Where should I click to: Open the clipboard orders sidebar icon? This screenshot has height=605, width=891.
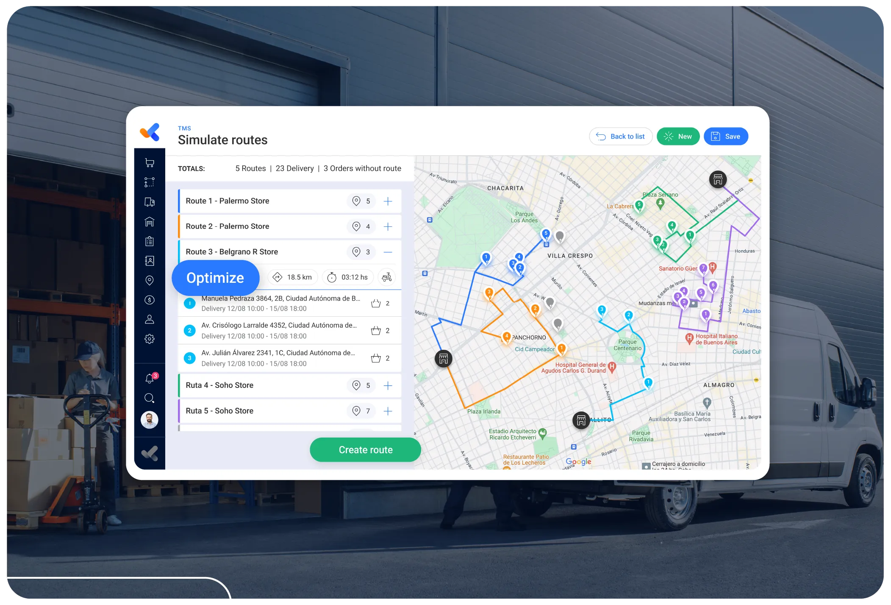tap(149, 241)
